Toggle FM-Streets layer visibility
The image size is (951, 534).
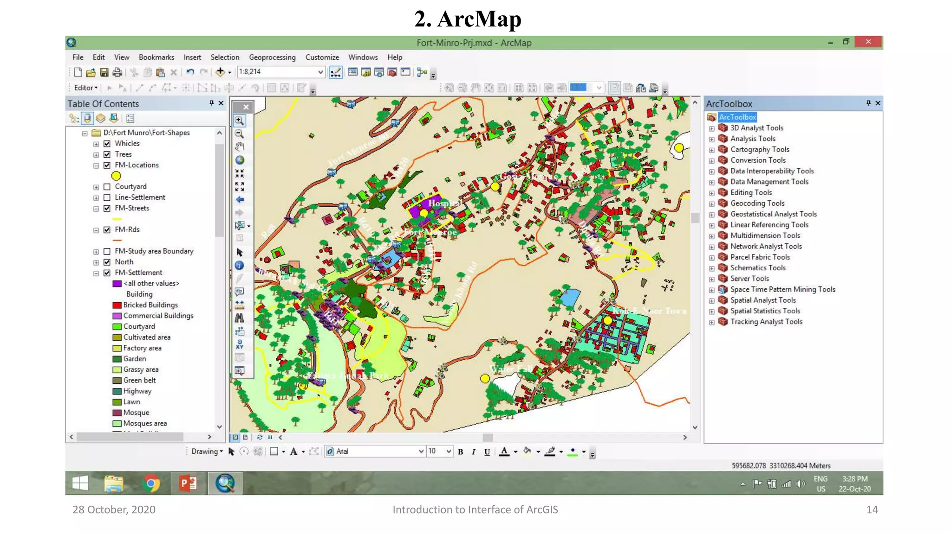click(x=107, y=209)
